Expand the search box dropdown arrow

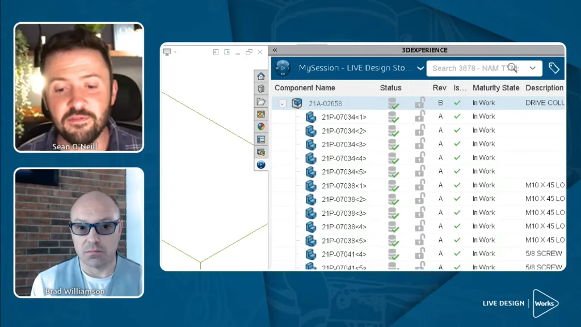click(532, 68)
